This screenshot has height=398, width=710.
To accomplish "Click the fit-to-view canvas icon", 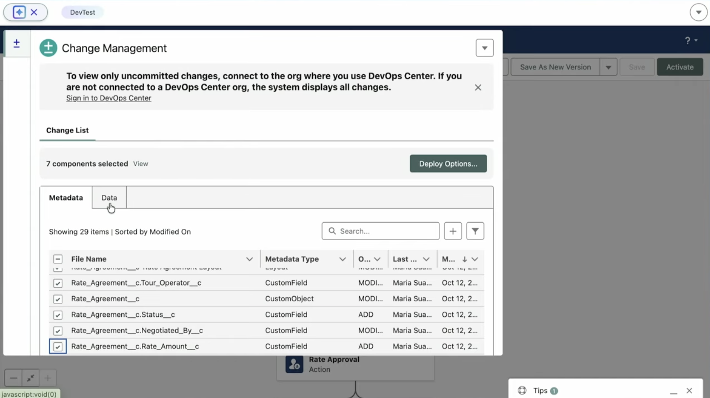I will tap(31, 378).
